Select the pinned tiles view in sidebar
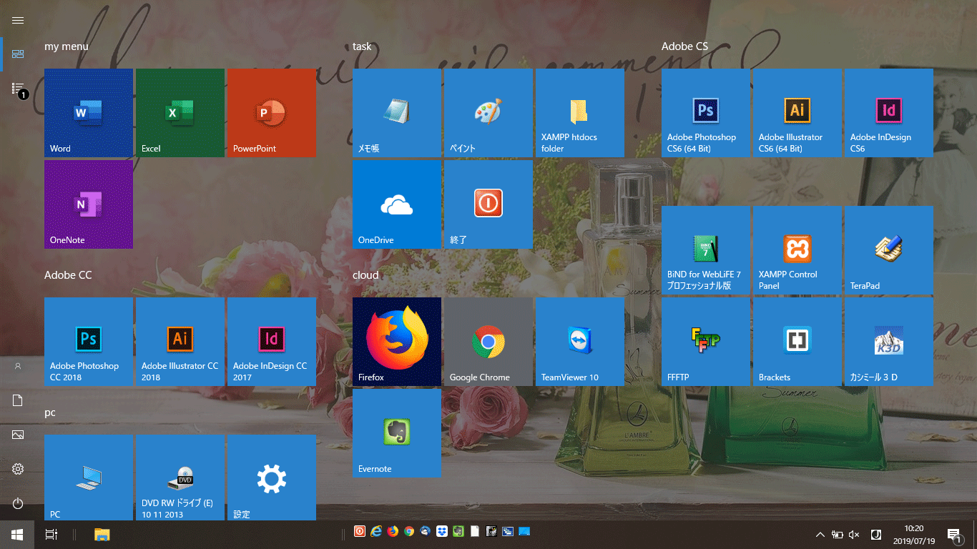 pyautogui.click(x=18, y=54)
